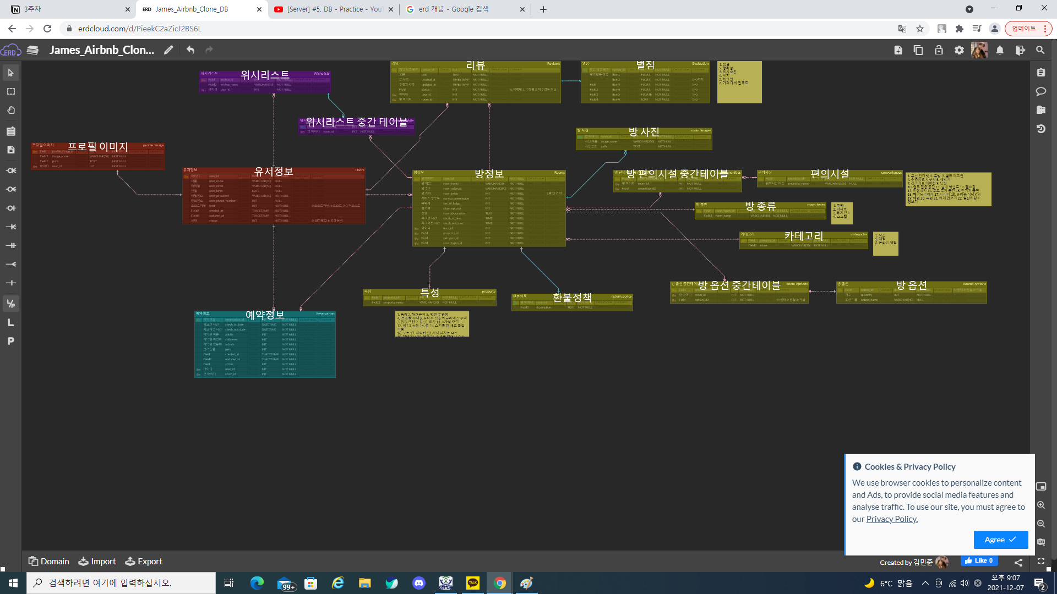The image size is (1057, 594).
Task: Click the zoom out magnifier icon
Action: 1040,524
